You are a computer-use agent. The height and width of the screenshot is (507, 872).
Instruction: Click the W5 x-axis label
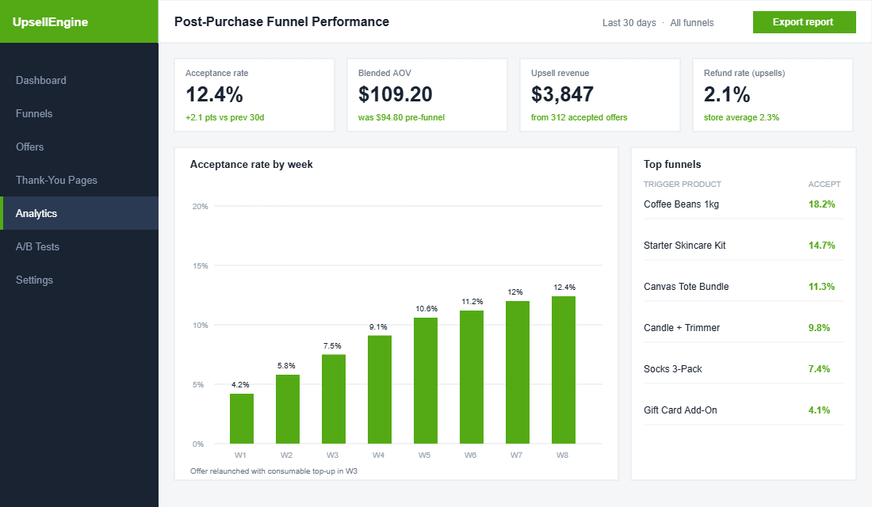click(424, 455)
